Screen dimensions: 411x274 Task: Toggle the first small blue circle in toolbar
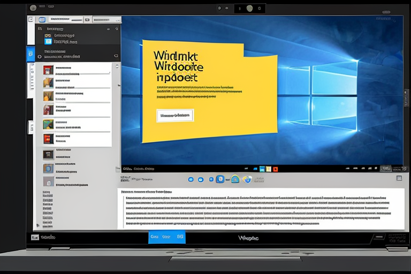(189, 179)
